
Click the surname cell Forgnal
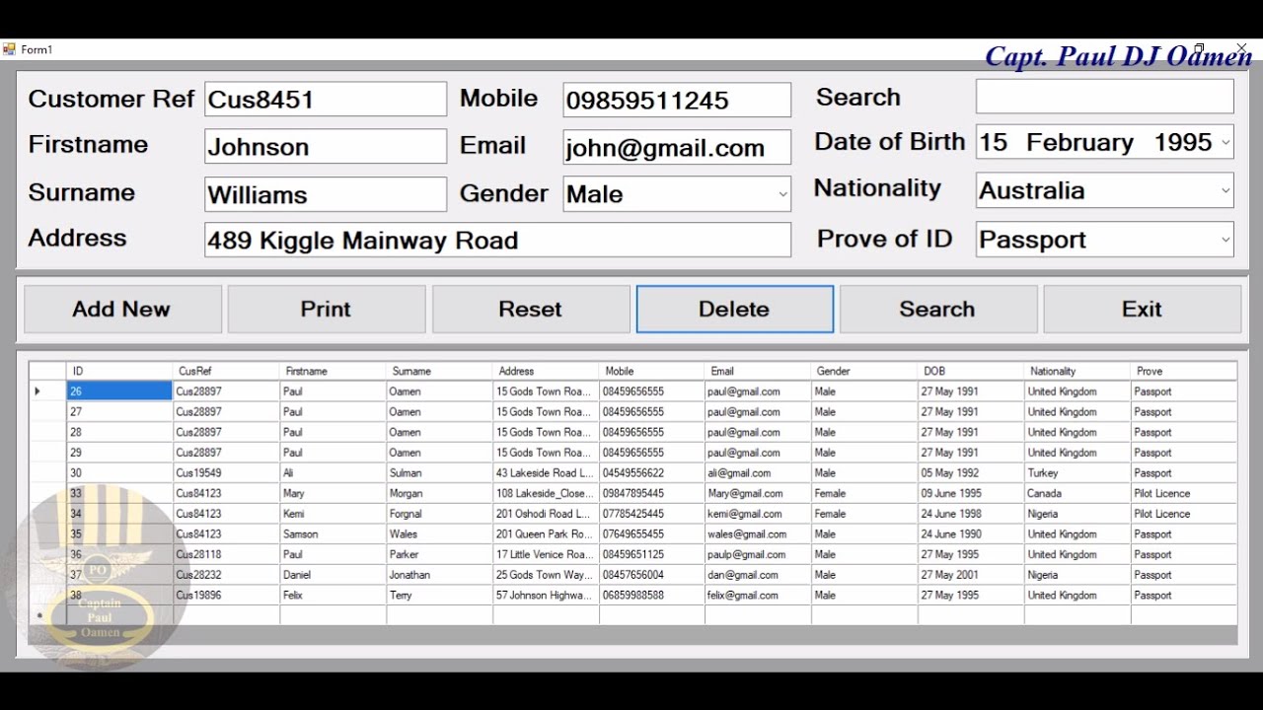click(x=439, y=514)
